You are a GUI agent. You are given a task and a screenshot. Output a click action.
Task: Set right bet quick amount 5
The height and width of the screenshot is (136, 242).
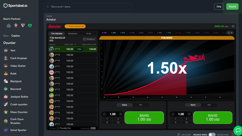click(175, 123)
